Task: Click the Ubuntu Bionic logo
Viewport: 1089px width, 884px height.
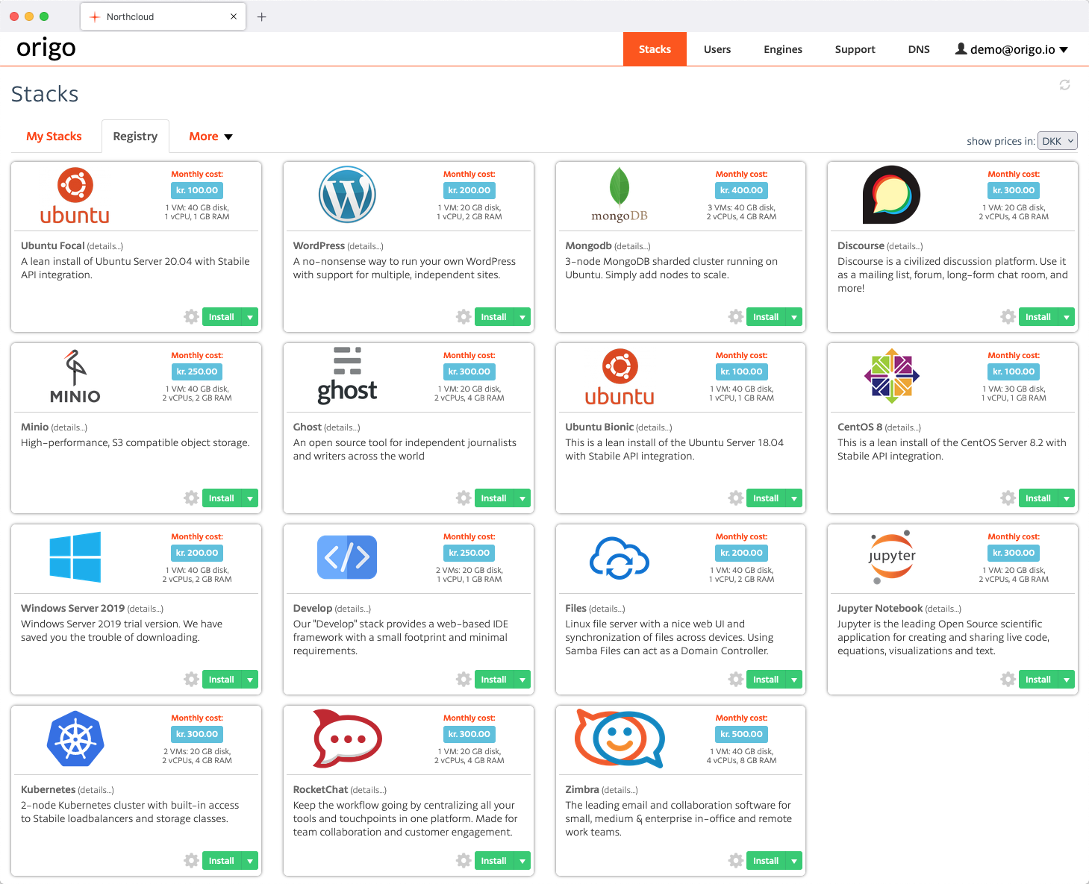Action: pos(620,377)
